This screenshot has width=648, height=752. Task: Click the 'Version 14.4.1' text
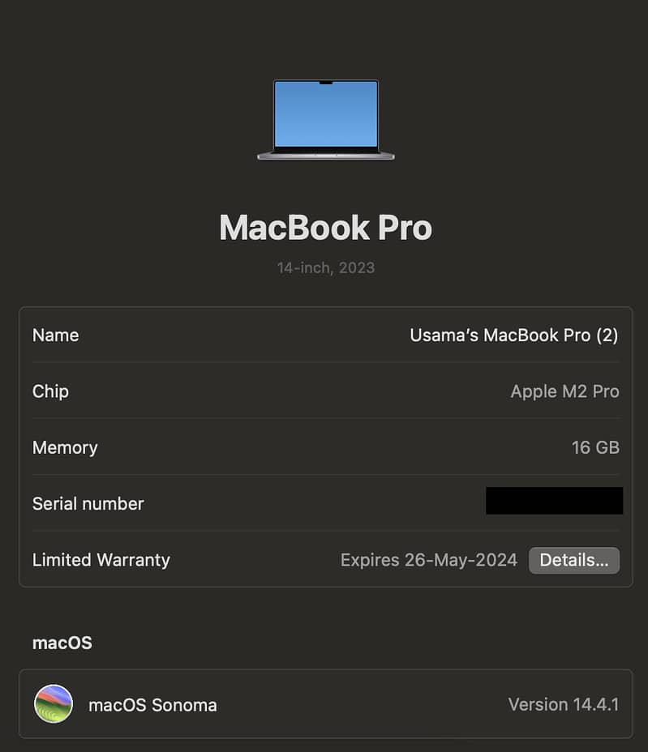(564, 704)
